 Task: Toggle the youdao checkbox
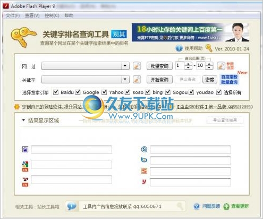191,92
